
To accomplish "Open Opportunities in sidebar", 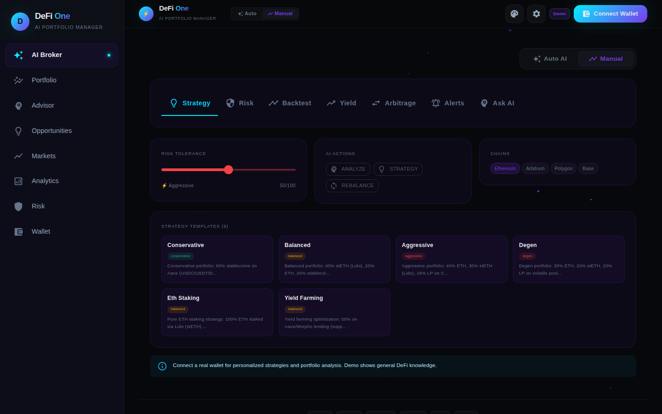I will pos(62,131).
